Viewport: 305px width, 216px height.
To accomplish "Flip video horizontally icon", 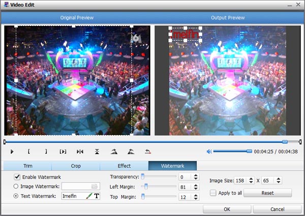I will [x=80, y=151].
